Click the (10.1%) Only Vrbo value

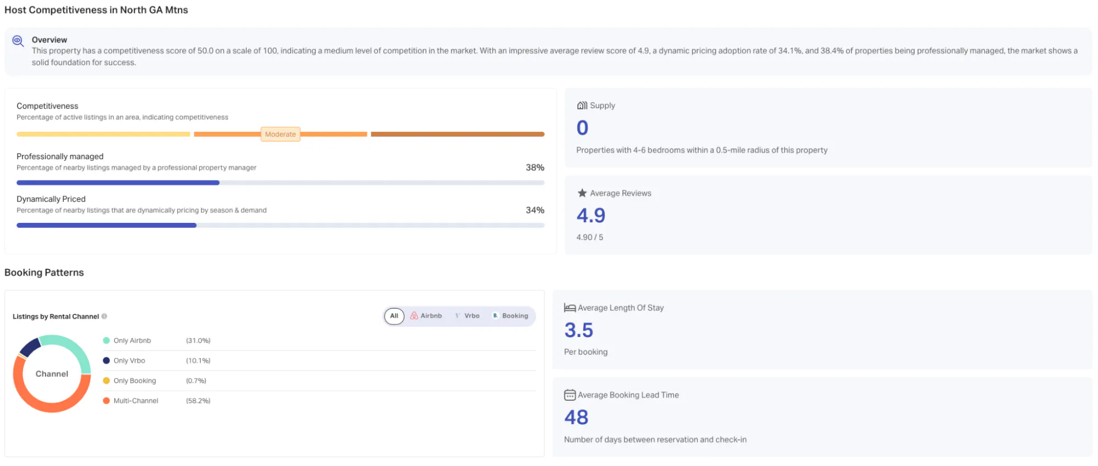pos(198,361)
